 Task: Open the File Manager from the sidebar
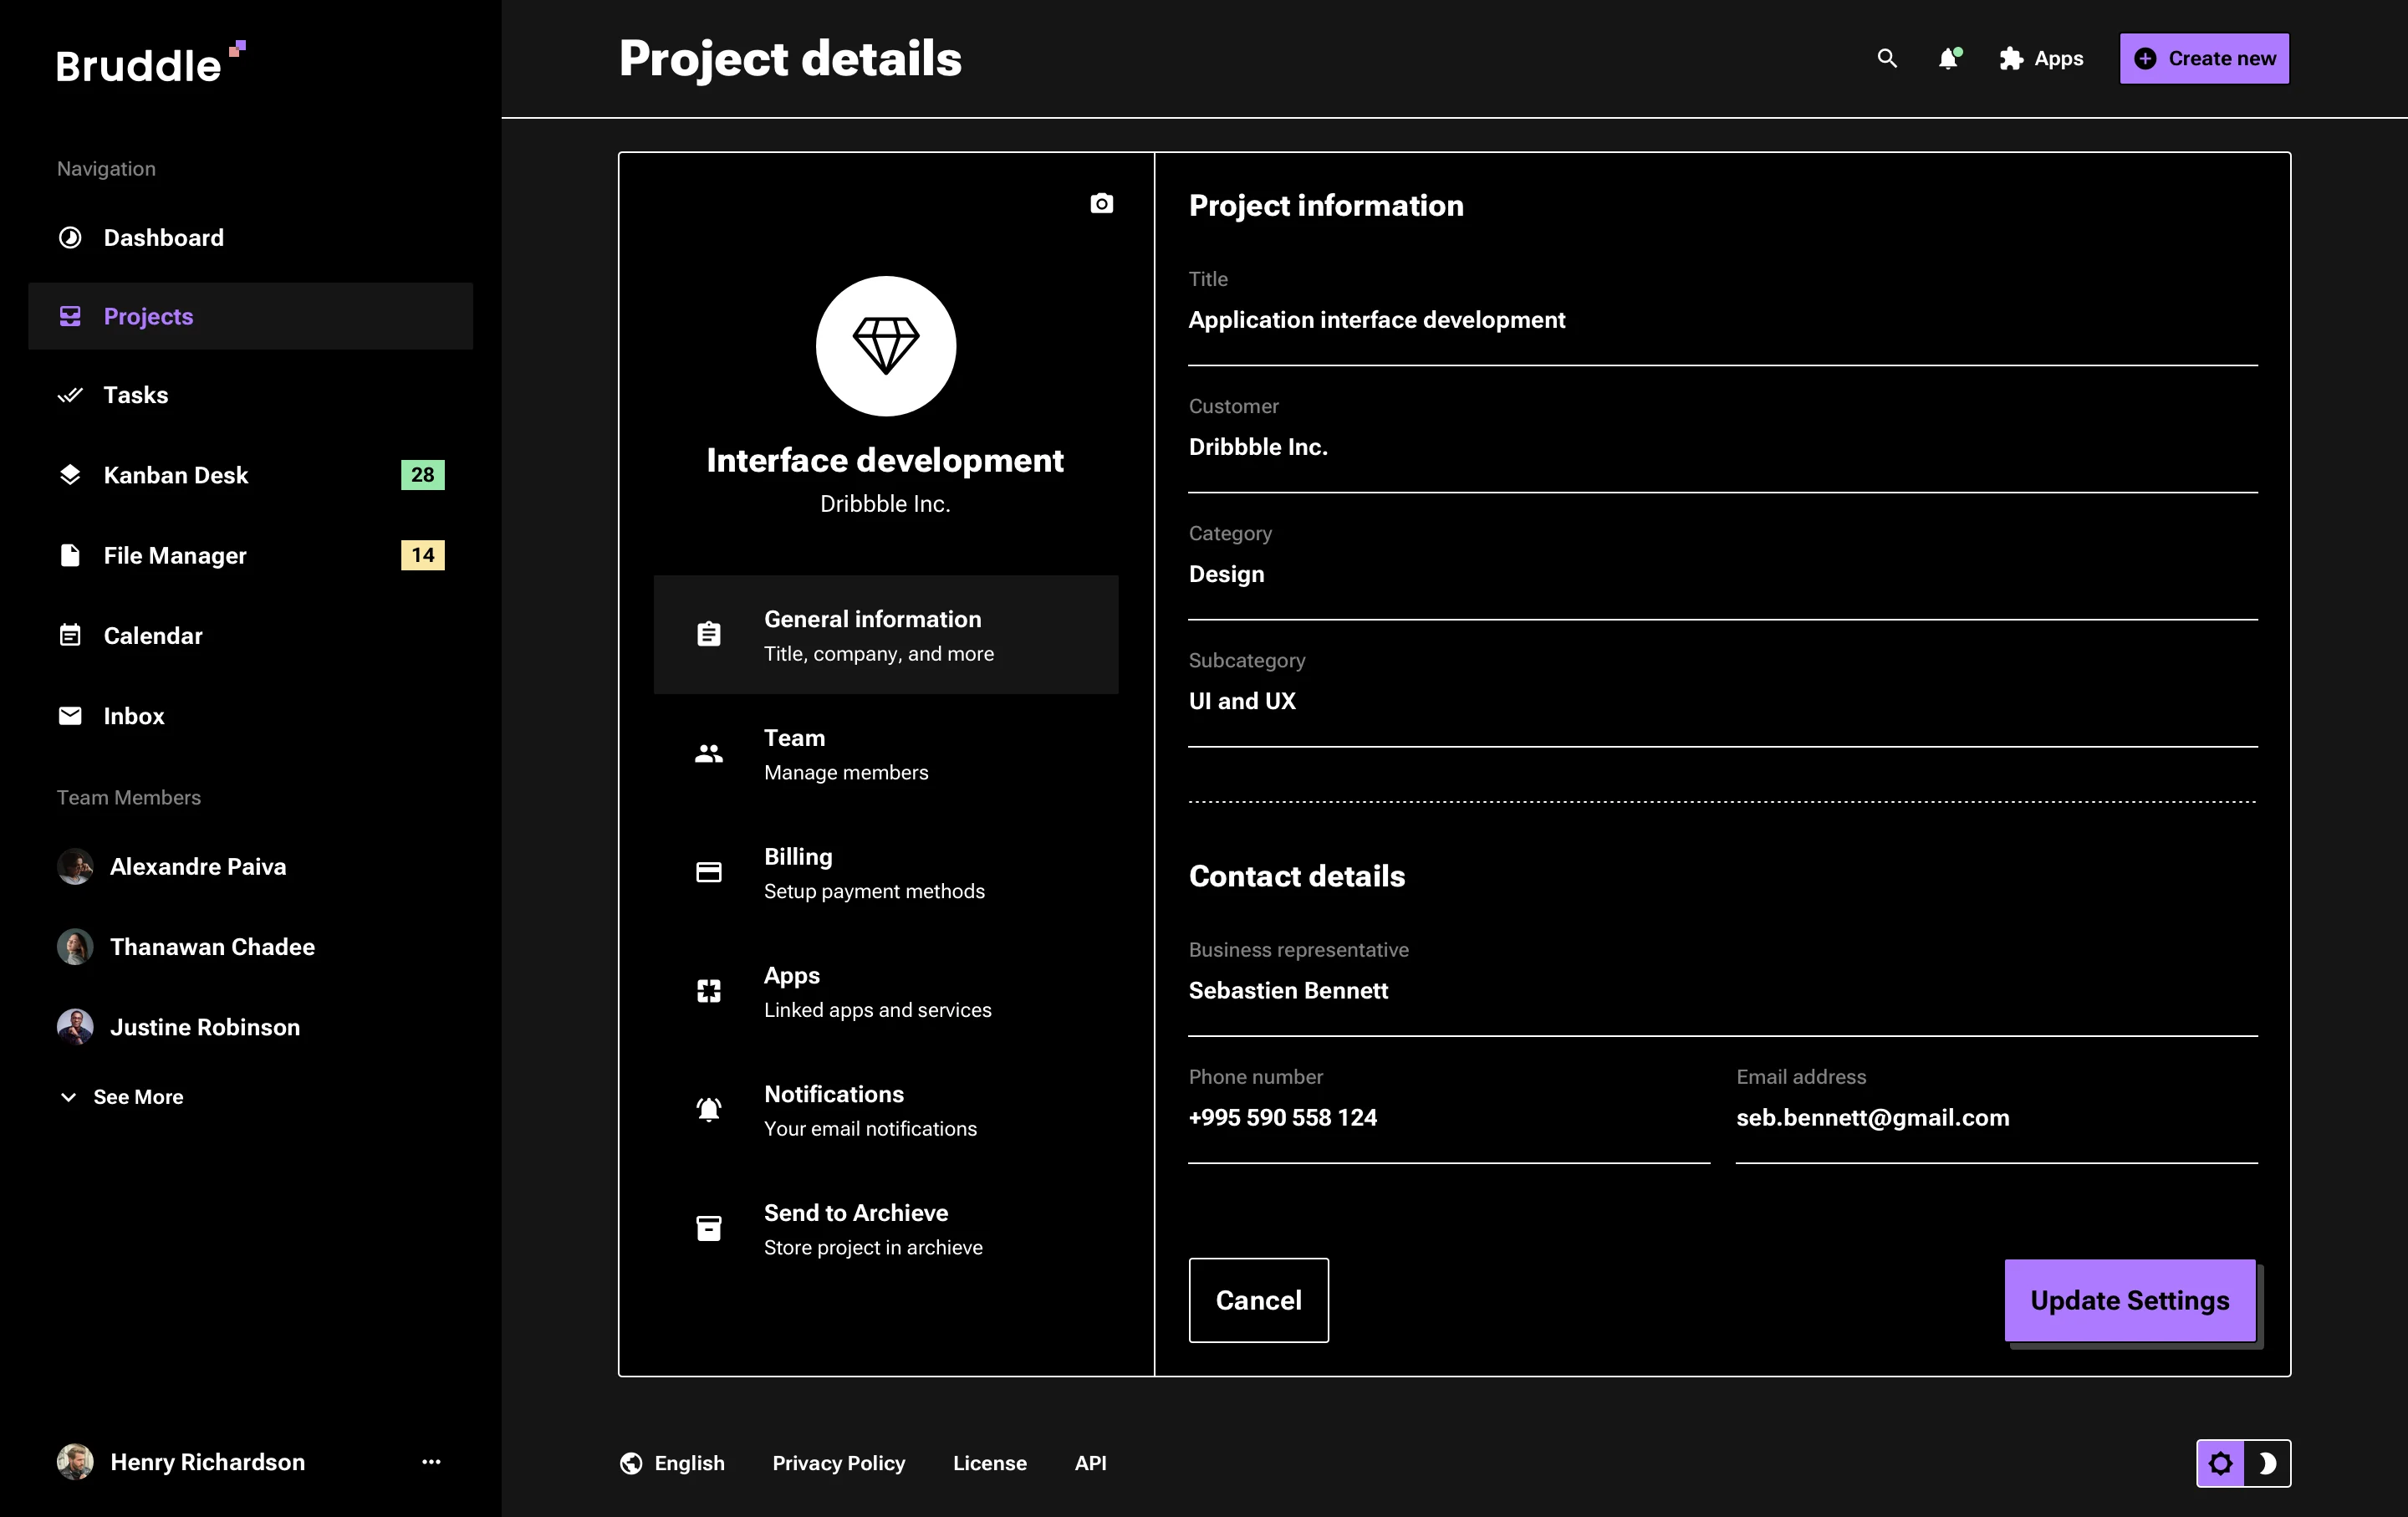pyautogui.click(x=174, y=555)
